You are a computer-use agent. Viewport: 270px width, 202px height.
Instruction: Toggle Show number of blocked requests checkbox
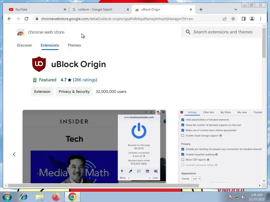[183, 125]
